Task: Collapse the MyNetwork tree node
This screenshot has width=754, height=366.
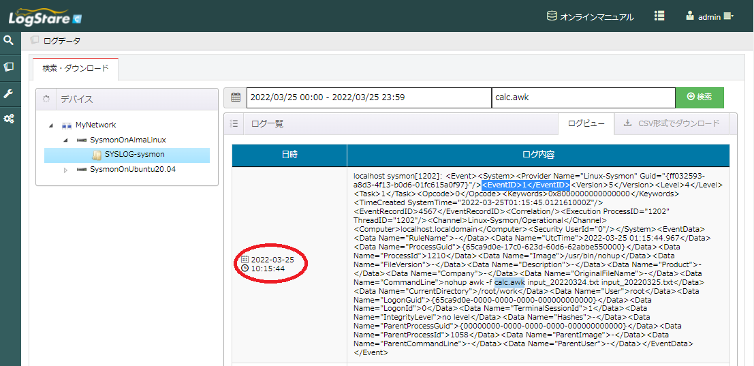Action: [51, 125]
